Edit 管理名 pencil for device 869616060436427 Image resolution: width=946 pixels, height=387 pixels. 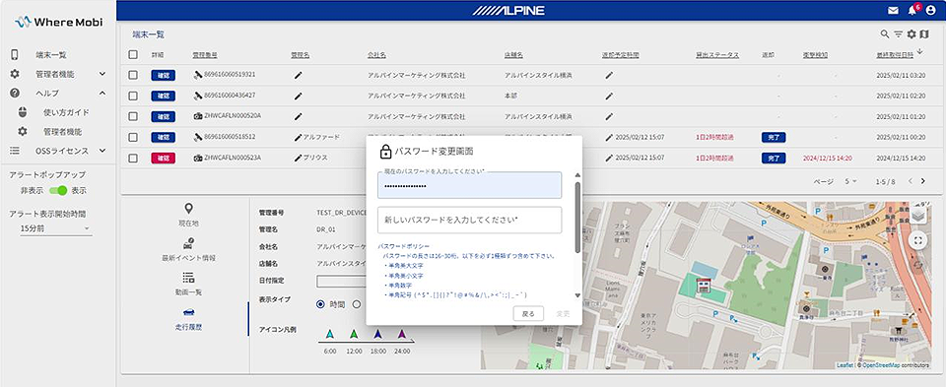(x=298, y=96)
